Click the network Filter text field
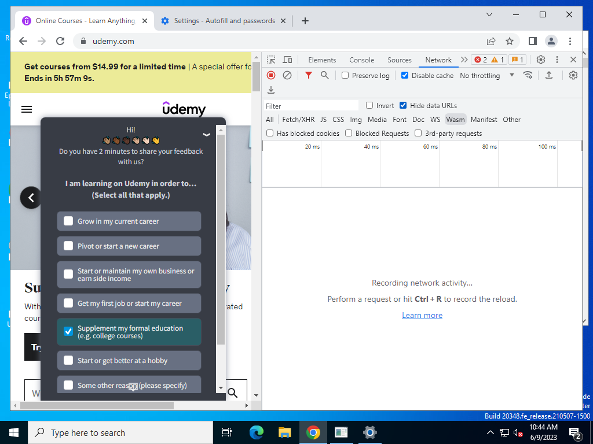 coord(311,106)
